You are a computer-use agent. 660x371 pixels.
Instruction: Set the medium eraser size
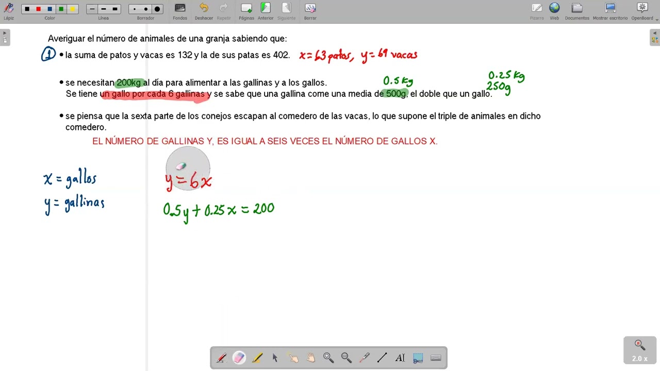pos(146,9)
